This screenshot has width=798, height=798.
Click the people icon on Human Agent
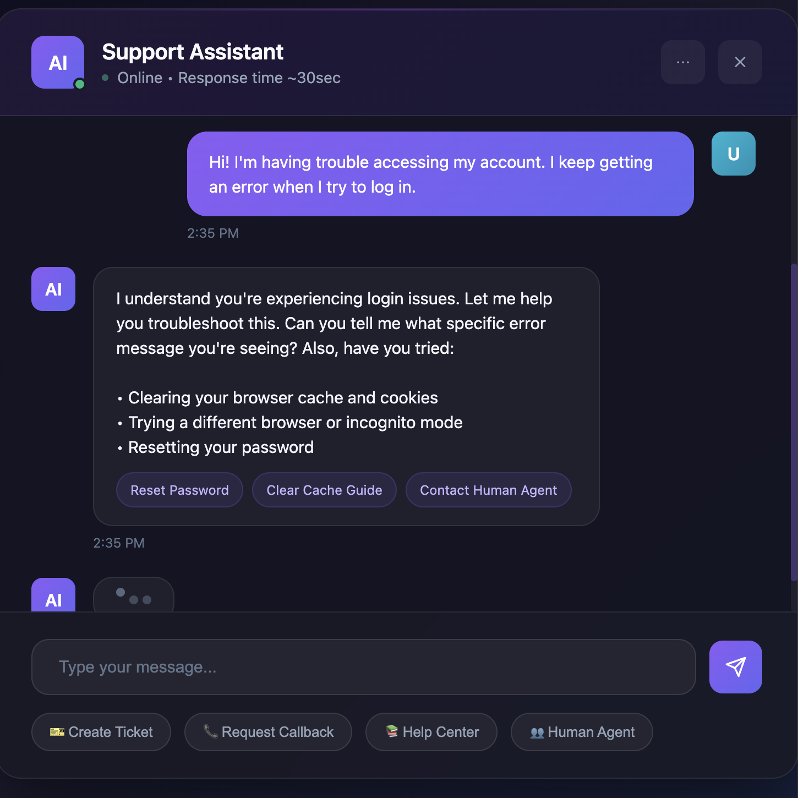[x=537, y=732]
